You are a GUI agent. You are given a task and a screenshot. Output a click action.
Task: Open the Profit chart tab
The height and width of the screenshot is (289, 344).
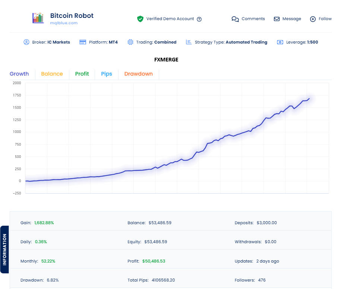[82, 74]
